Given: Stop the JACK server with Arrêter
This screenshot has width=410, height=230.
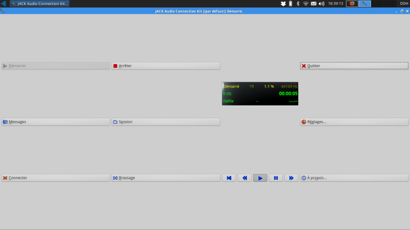Looking at the screenshot, I should pos(166,66).
